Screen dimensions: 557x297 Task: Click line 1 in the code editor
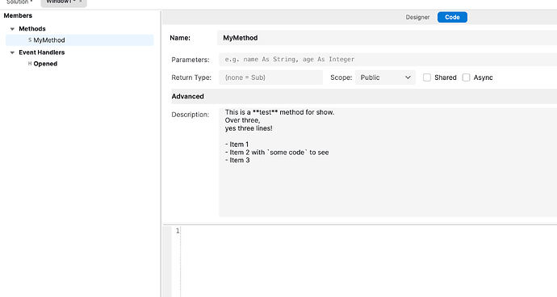(x=369, y=232)
